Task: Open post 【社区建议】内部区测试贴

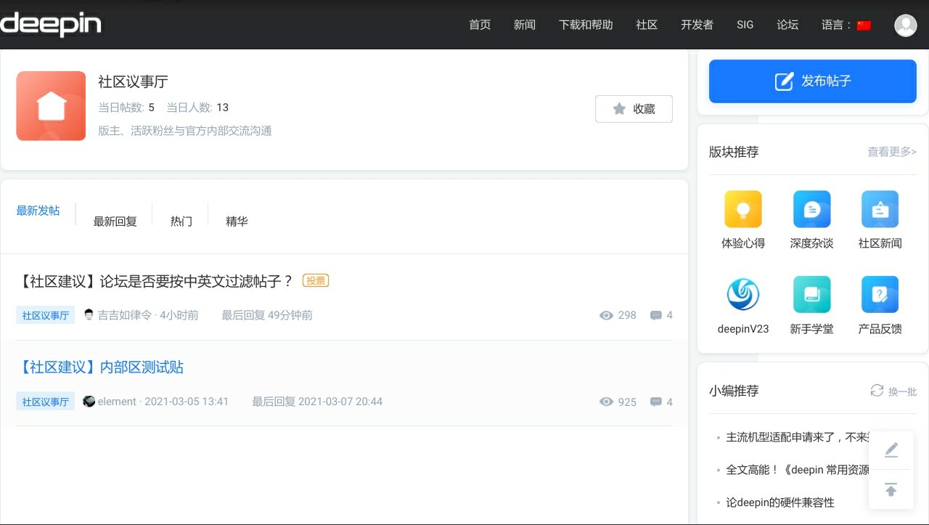Action: point(100,367)
